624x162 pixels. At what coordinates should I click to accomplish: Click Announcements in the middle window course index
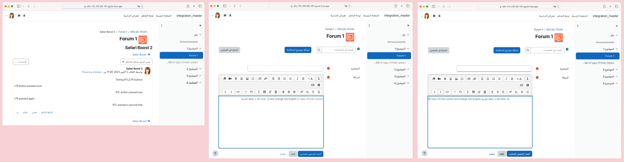click(397, 42)
